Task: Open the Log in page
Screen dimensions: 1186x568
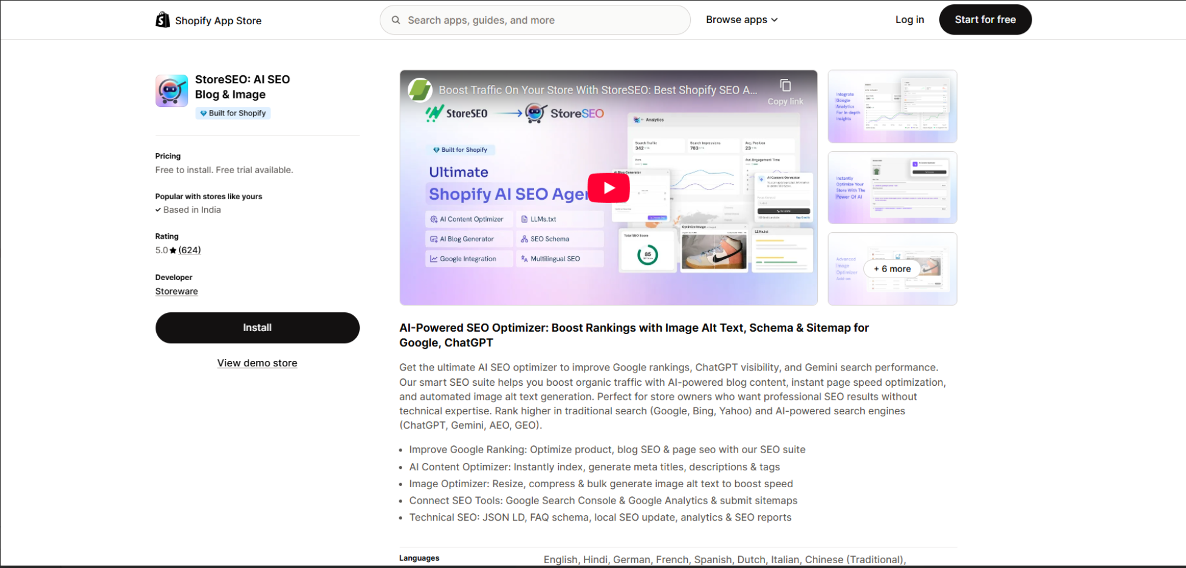Action: (909, 19)
